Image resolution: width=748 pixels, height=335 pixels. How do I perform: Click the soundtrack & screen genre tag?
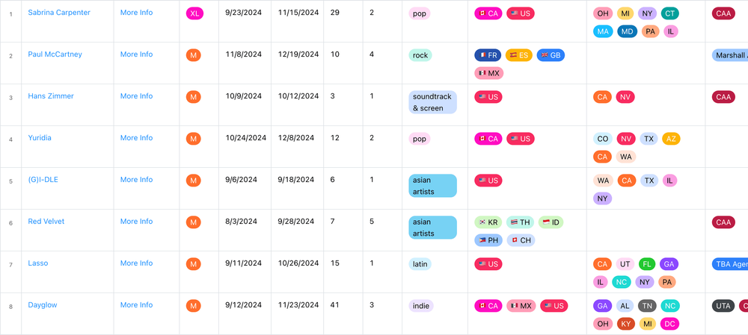pyautogui.click(x=432, y=103)
